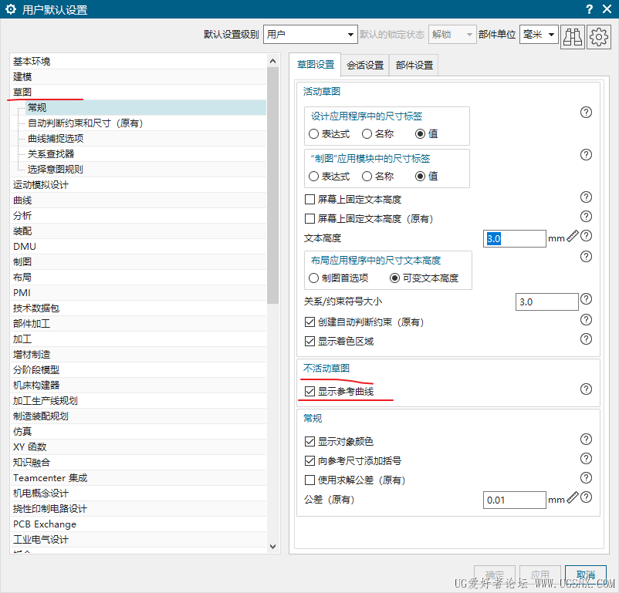Open the gear manage settings icon
Screen dimensions: 619x593
click(598, 37)
